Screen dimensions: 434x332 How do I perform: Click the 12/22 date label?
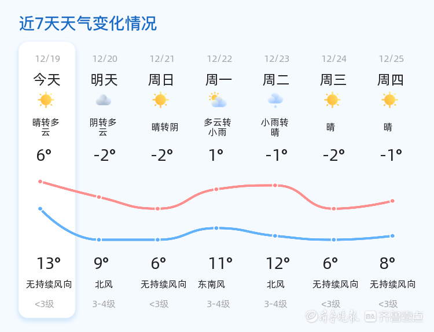[219, 59]
